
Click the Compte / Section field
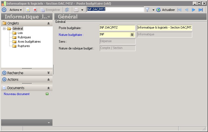tap(117, 48)
